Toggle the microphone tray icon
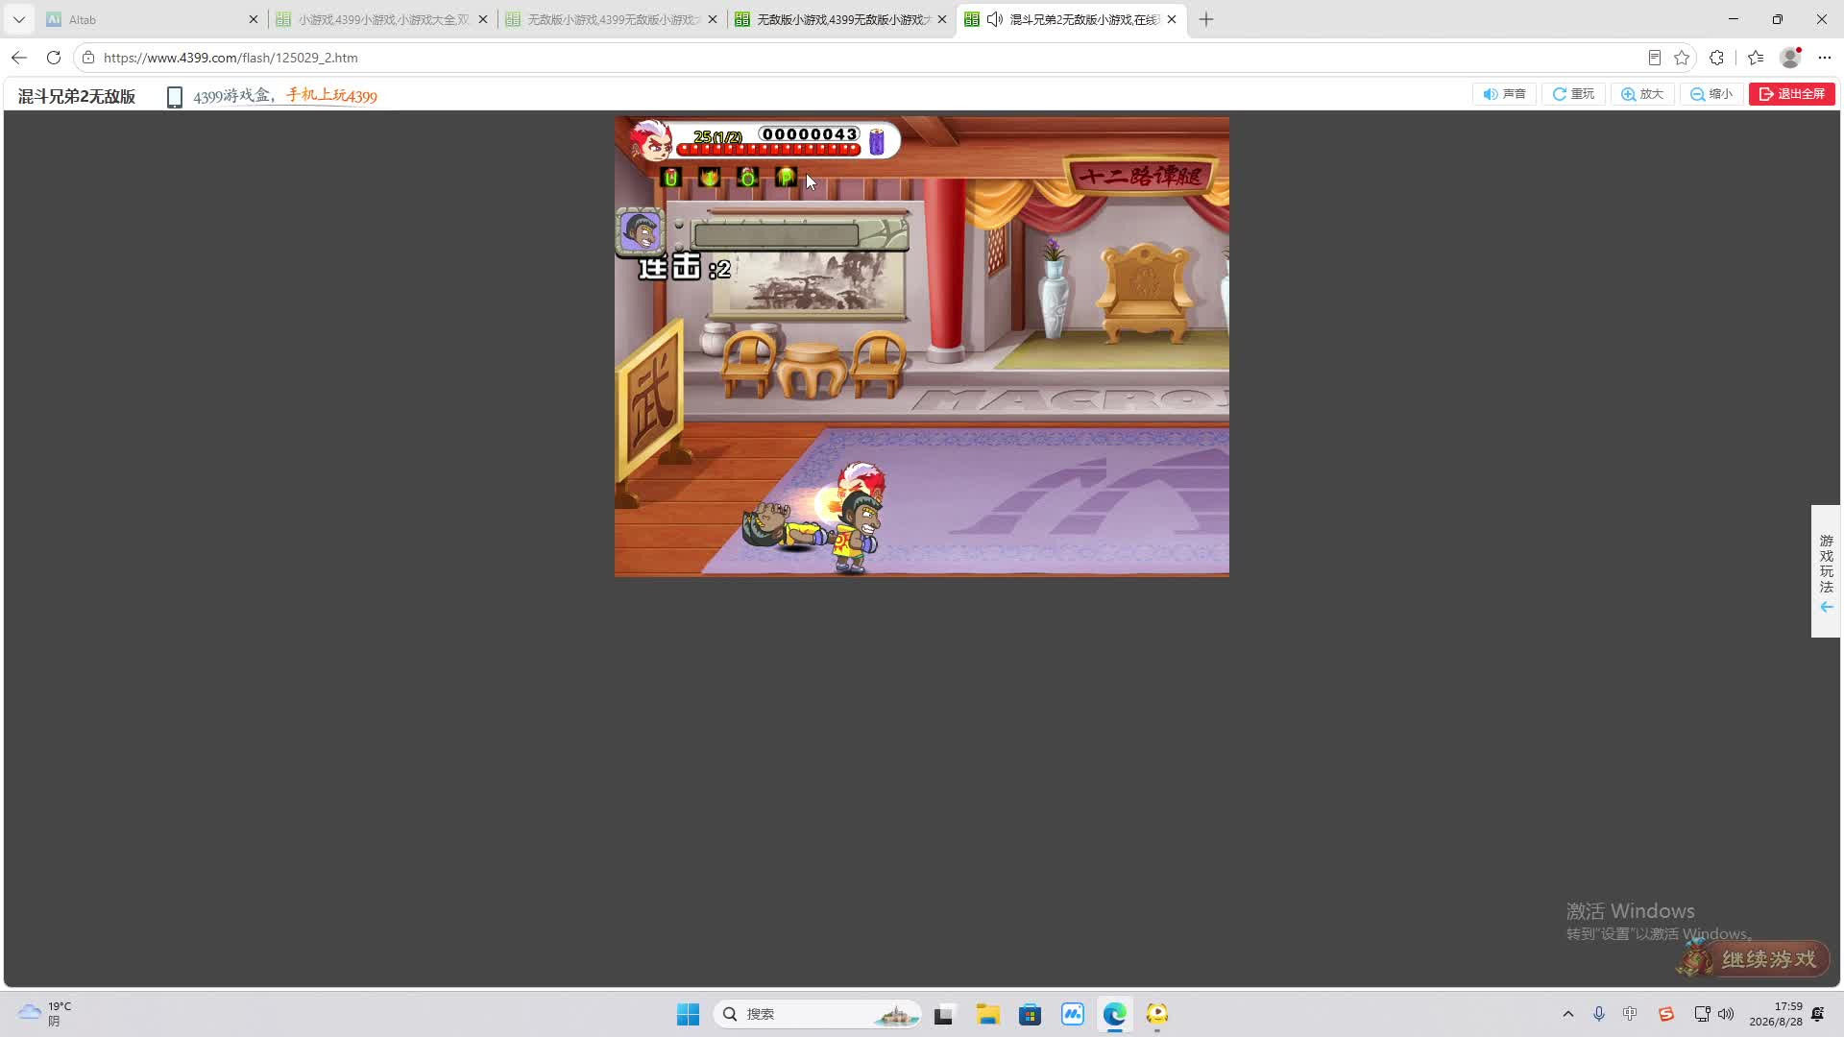The image size is (1844, 1037). tap(1599, 1014)
